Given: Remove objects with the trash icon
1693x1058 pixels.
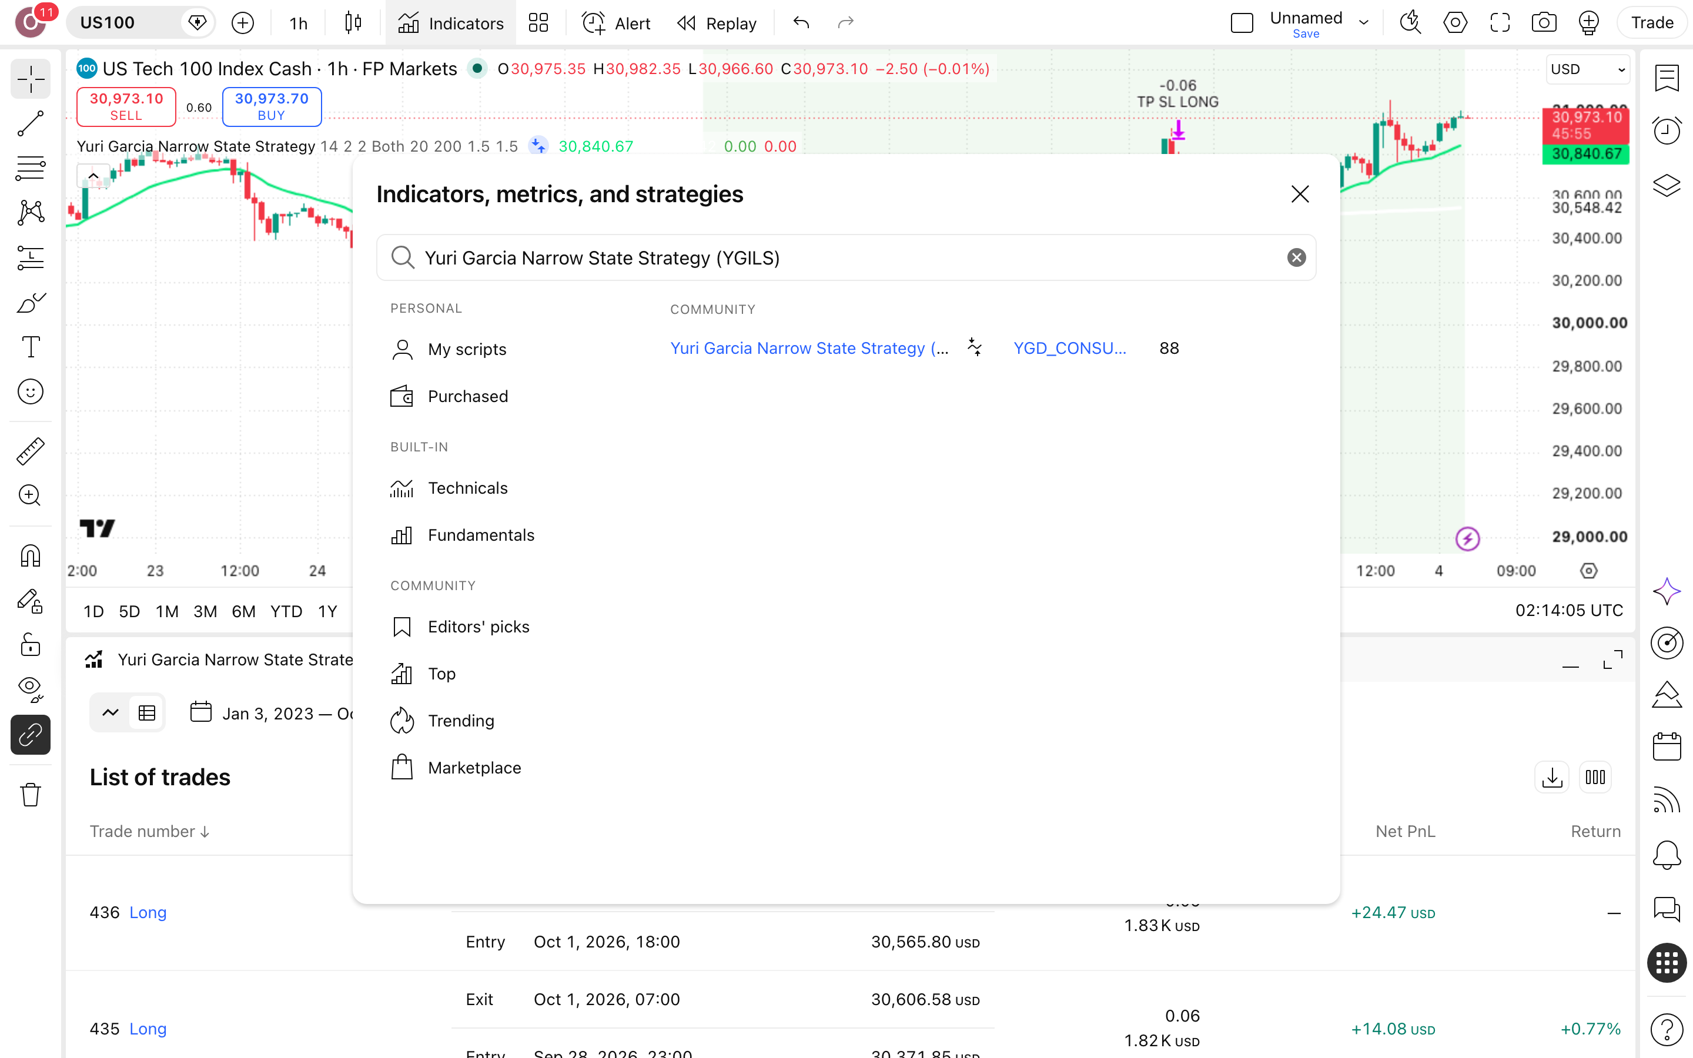Looking at the screenshot, I should tap(30, 795).
